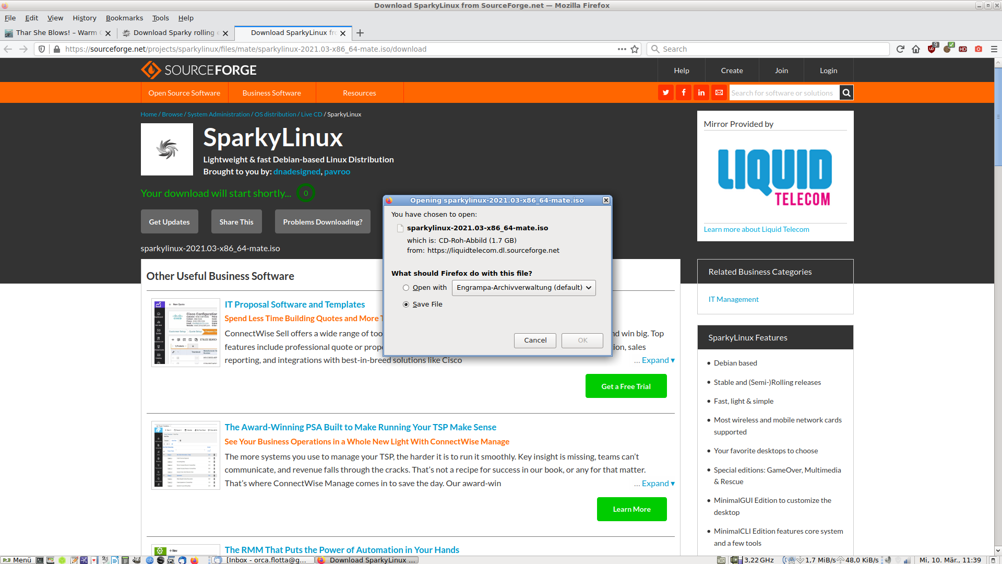1002x564 pixels.
Task: Open the Firefox hamburger menu
Action: pyautogui.click(x=994, y=49)
